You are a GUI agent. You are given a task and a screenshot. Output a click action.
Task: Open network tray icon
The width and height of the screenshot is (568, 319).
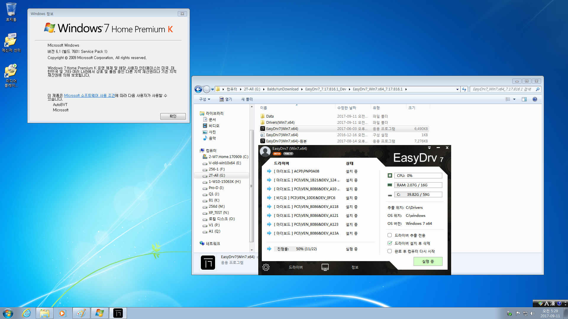525,313
